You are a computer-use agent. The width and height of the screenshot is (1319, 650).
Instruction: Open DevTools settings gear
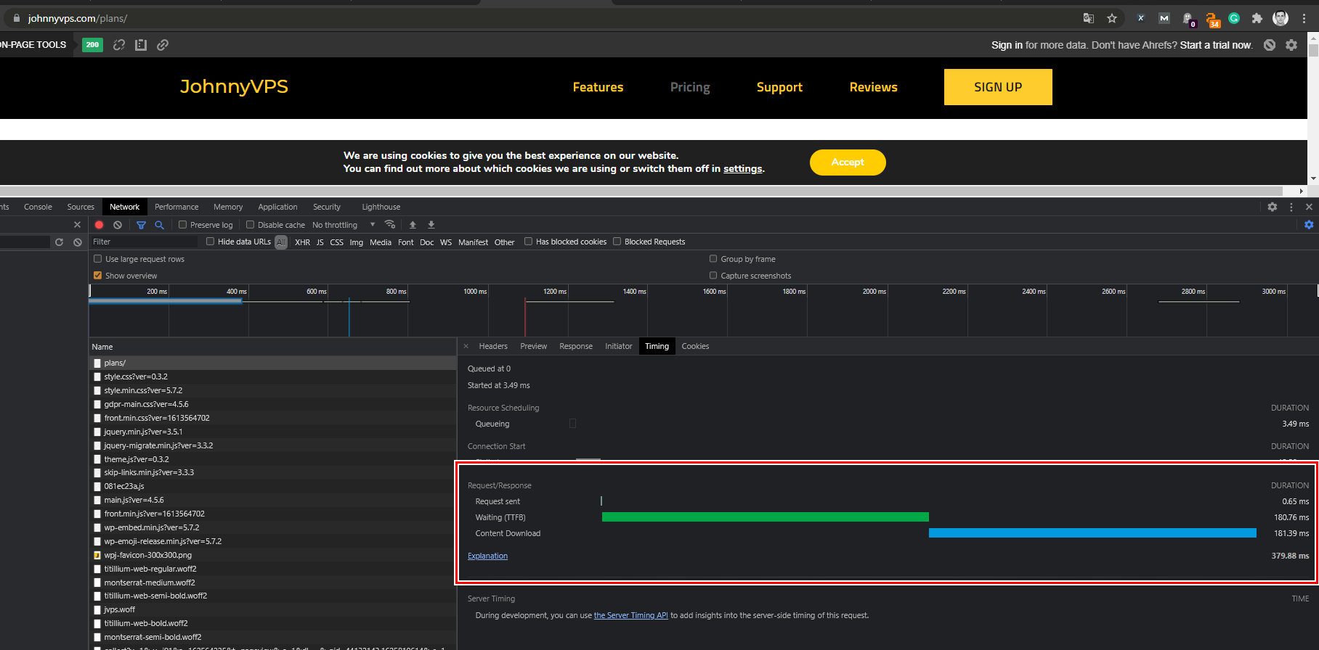click(x=1273, y=207)
